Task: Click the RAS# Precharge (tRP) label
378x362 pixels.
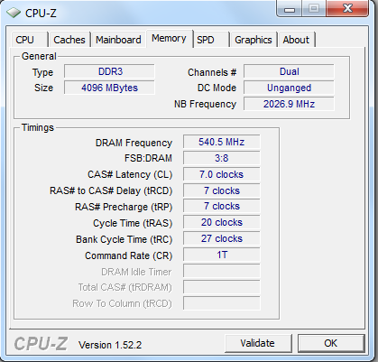Action: (x=124, y=207)
